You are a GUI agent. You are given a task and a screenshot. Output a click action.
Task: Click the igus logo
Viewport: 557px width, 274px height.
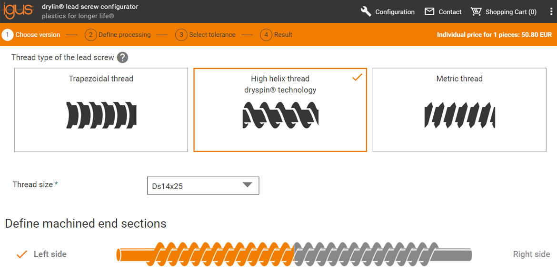(x=18, y=11)
